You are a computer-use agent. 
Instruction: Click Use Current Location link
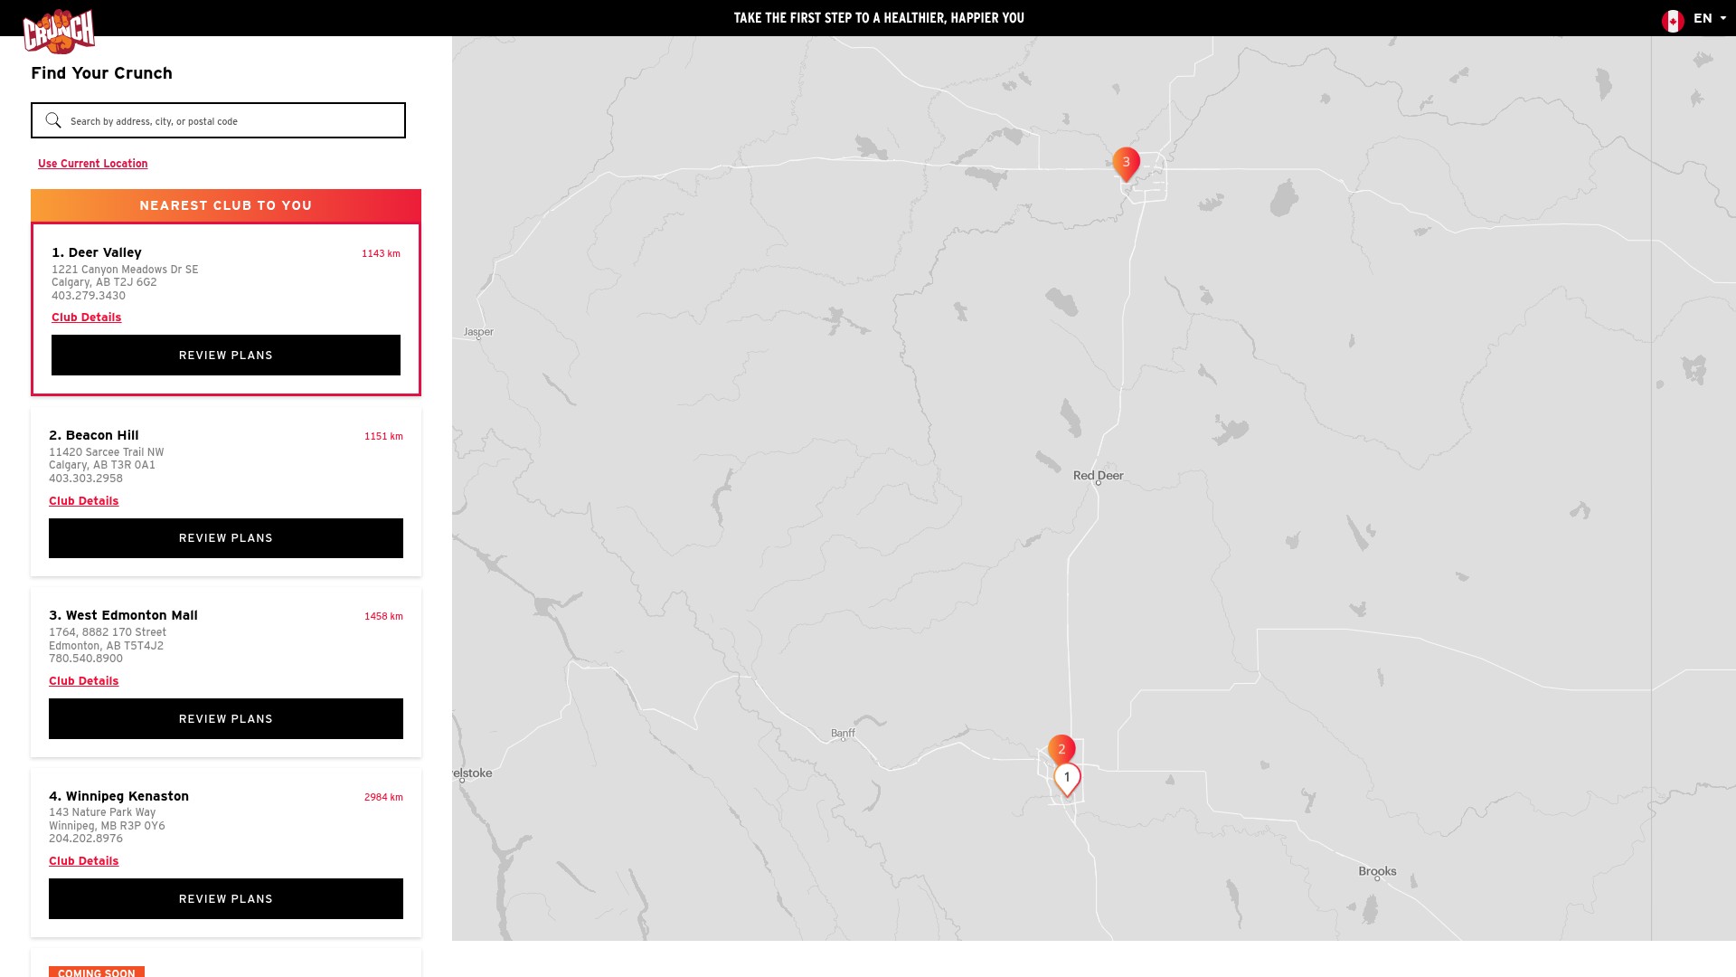tap(92, 164)
